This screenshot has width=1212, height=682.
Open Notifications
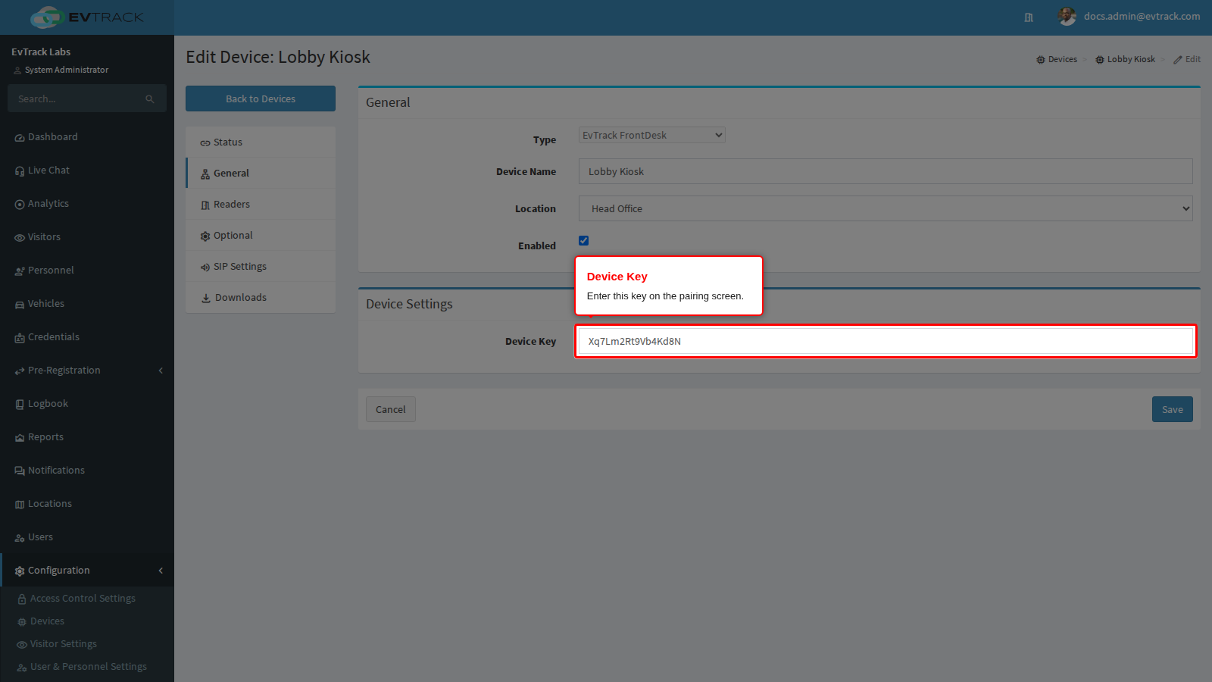(x=87, y=471)
